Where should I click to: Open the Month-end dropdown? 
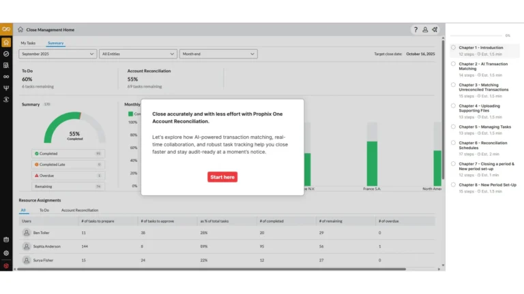218,54
